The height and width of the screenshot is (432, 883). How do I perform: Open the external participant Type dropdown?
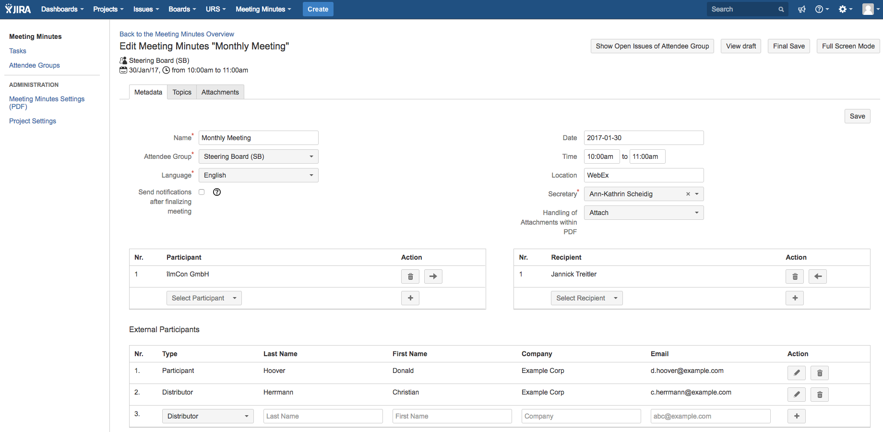pyautogui.click(x=208, y=416)
